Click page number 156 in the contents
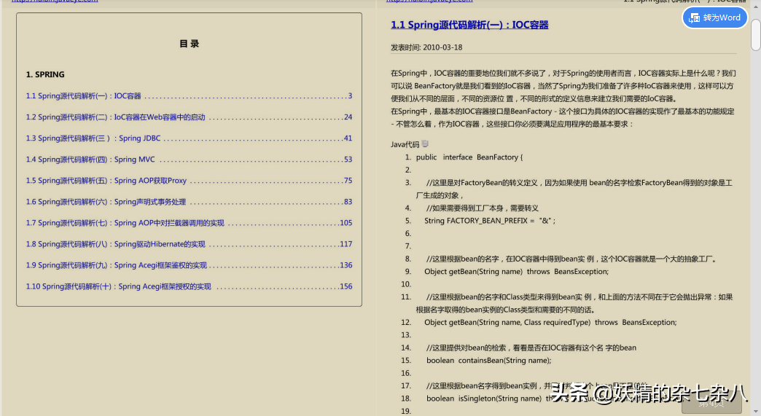Viewport: 761px width, 416px height. click(x=346, y=286)
